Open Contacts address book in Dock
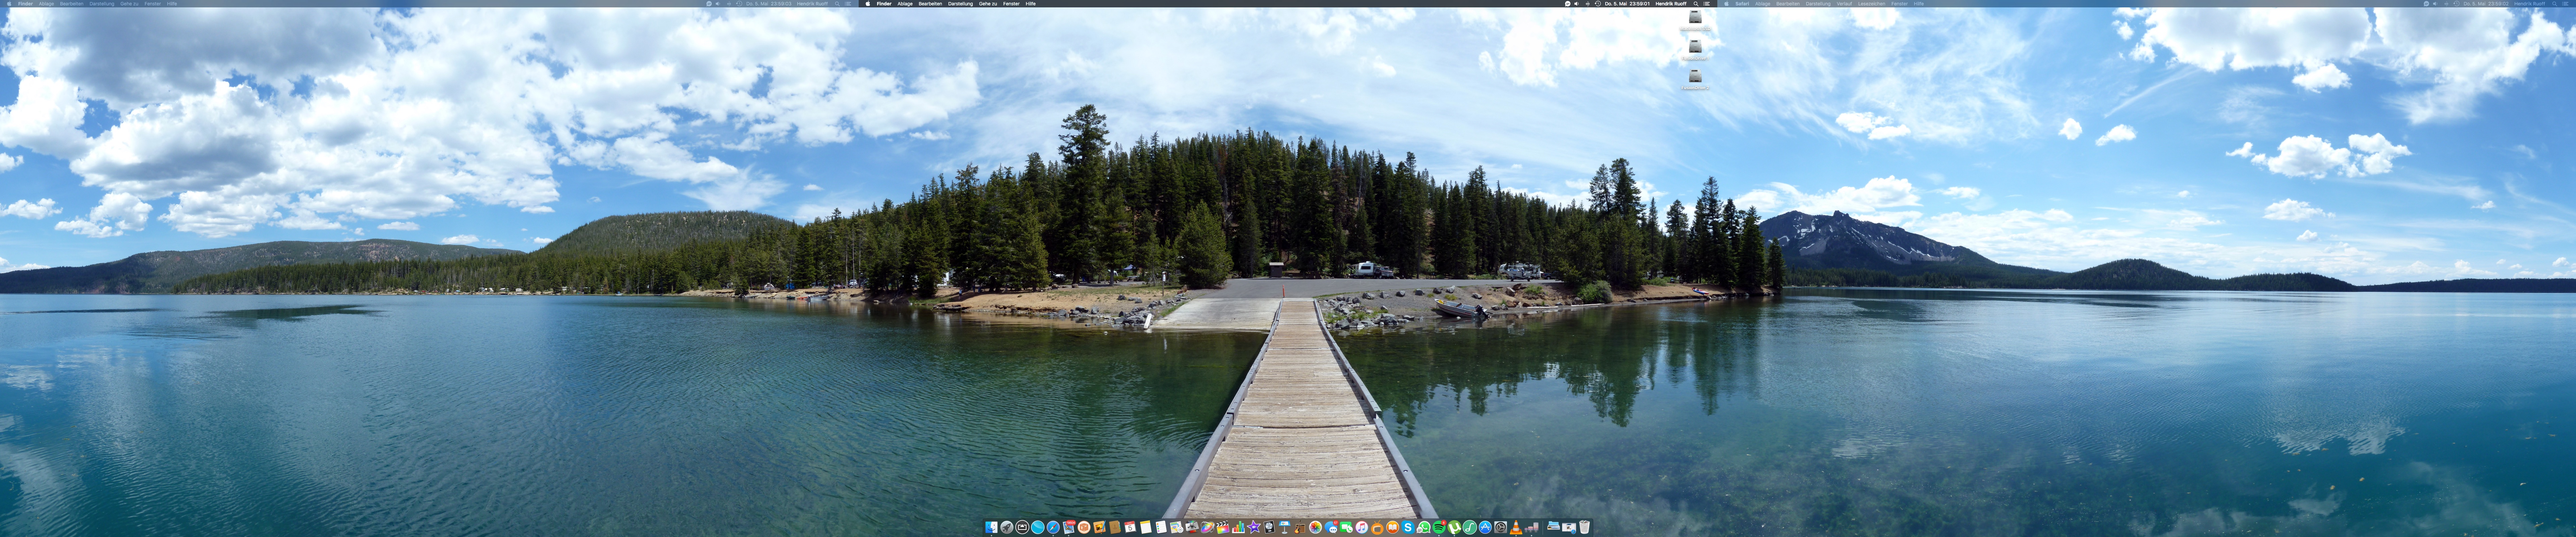 (1115, 527)
